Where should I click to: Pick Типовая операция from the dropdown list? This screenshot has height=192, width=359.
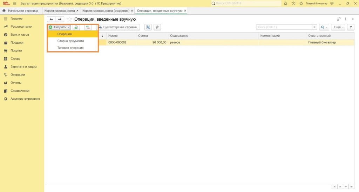(70, 48)
